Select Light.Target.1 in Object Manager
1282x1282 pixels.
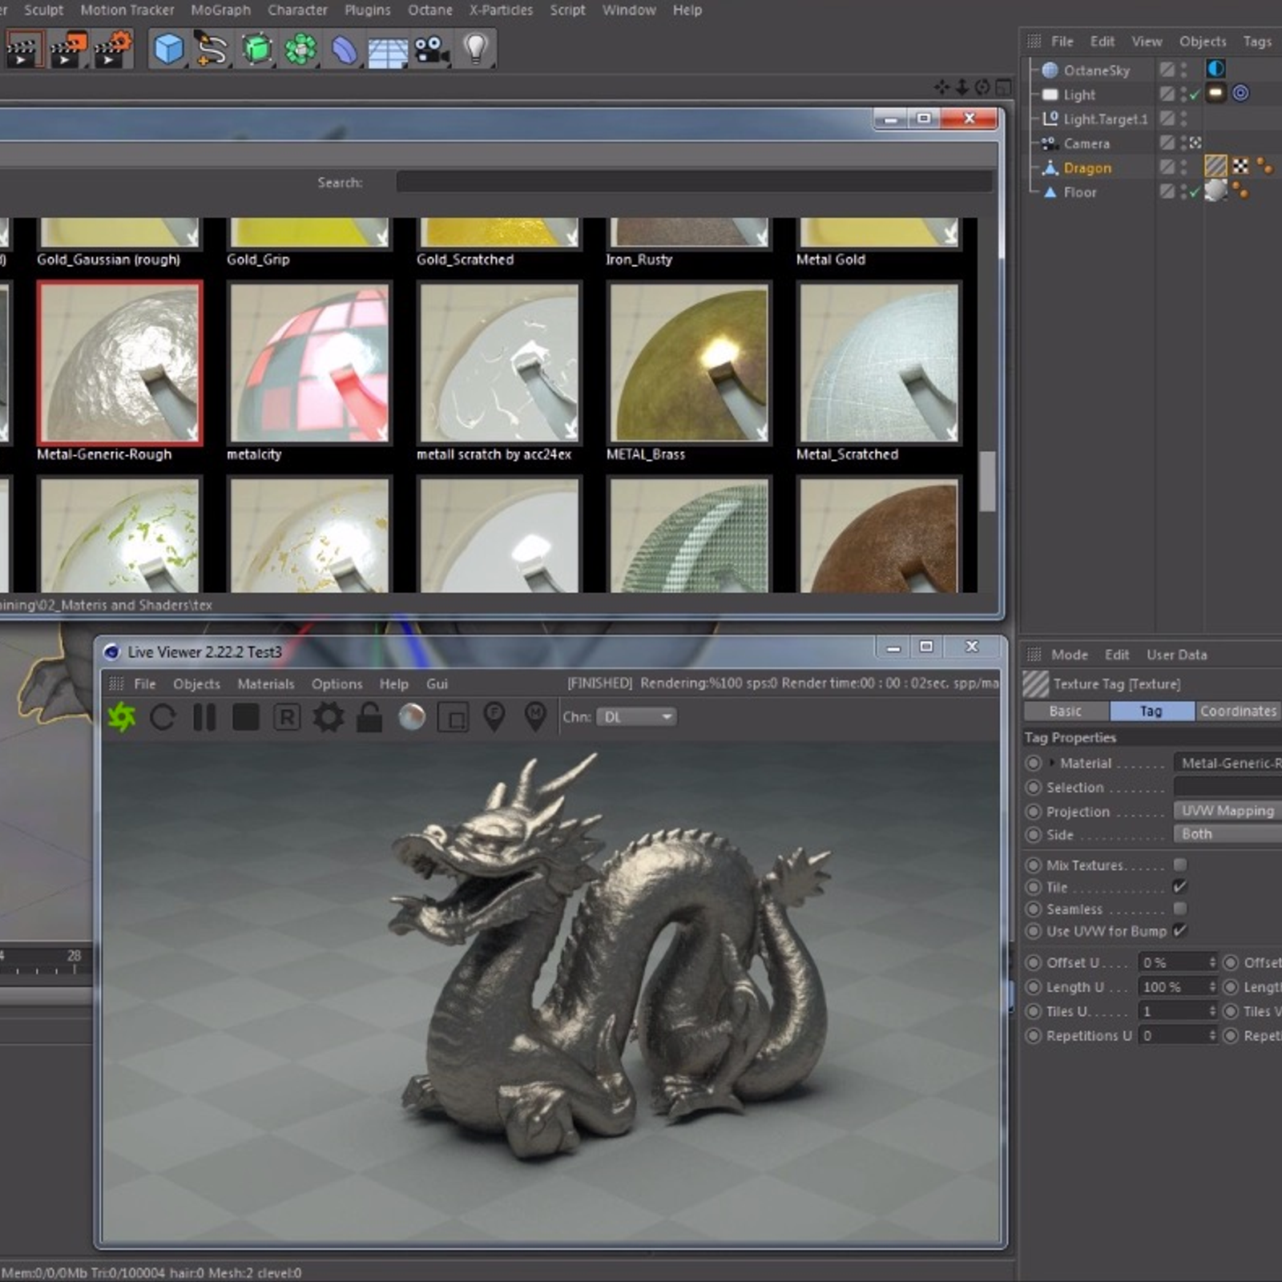(x=1105, y=119)
